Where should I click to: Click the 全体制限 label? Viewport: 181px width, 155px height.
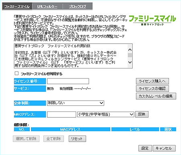30,103
